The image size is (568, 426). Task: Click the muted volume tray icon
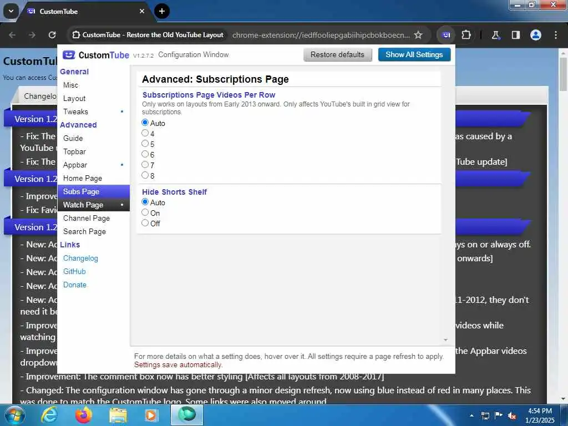(x=512, y=415)
